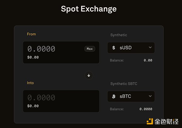
Task: Click the Spot Exchange heading
Action: click(x=89, y=9)
